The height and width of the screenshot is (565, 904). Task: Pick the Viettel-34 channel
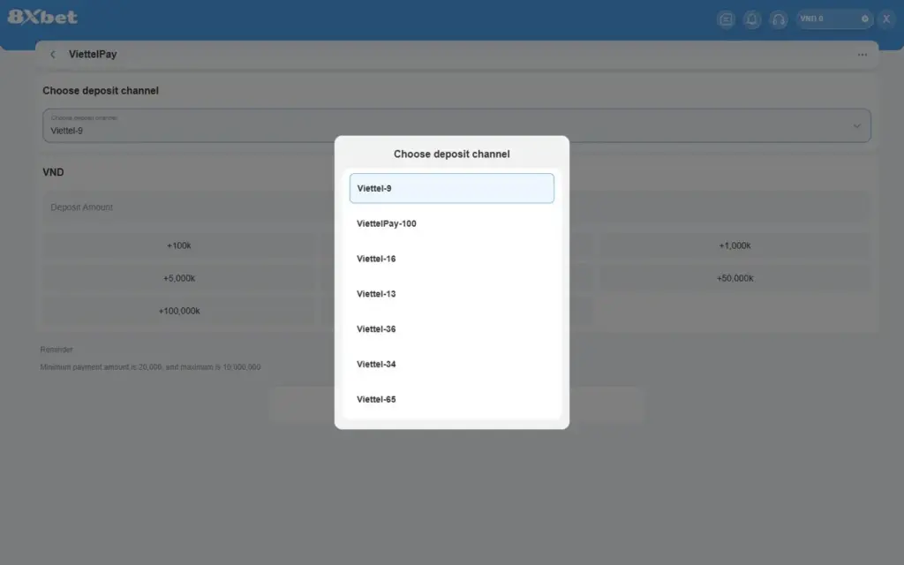point(451,365)
